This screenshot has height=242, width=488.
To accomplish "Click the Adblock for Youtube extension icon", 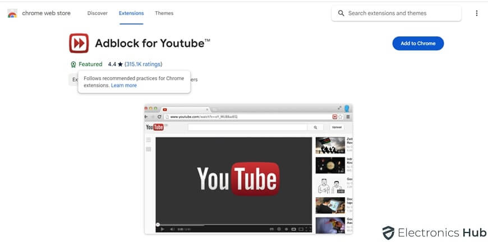I will click(x=79, y=43).
